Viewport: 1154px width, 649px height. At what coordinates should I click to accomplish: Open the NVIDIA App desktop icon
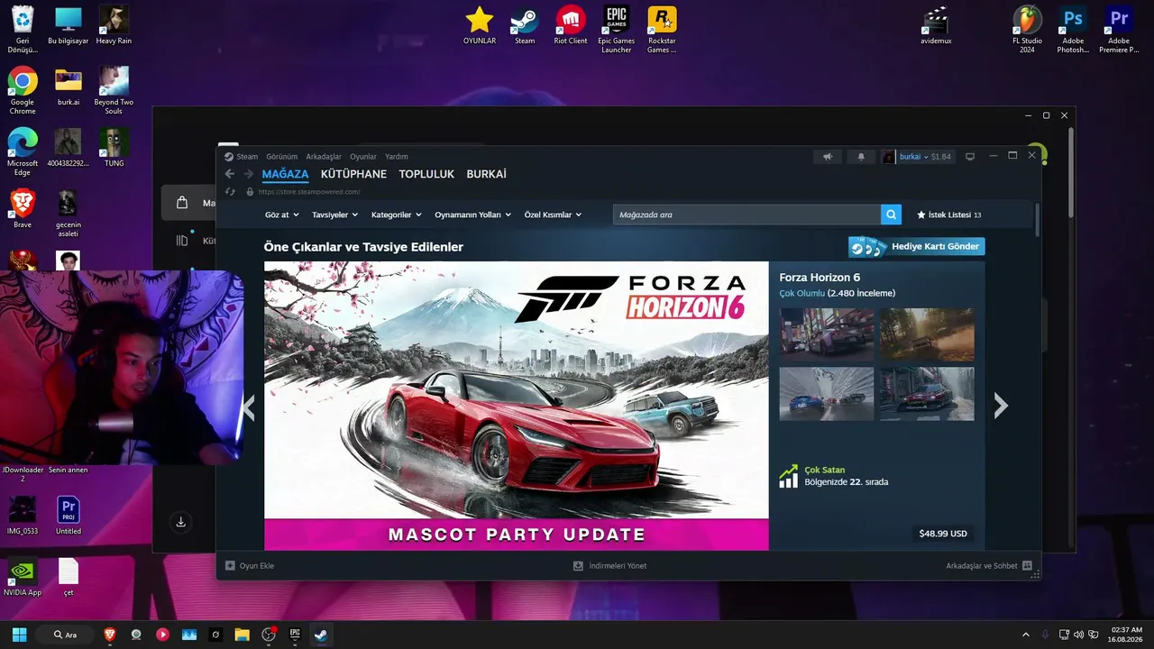pyautogui.click(x=23, y=577)
